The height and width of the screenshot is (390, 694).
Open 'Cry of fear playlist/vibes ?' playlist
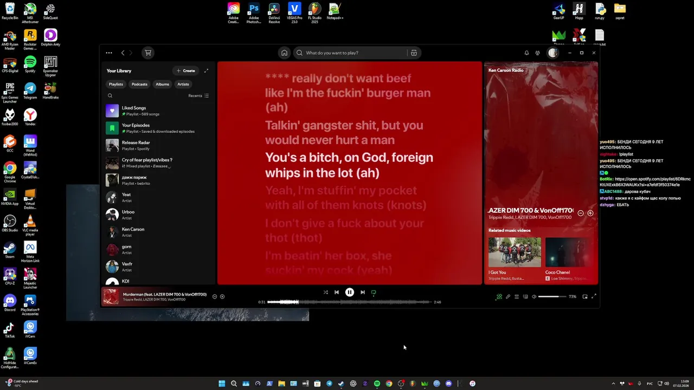pyautogui.click(x=158, y=163)
